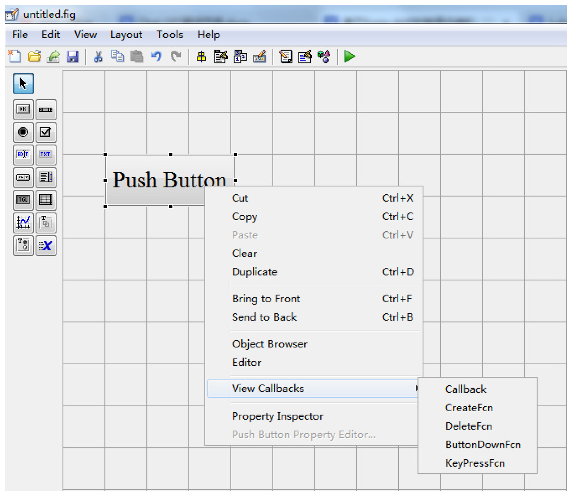This screenshot has height=495, width=571.
Task: Open the Align Objects tool
Action: click(201, 57)
